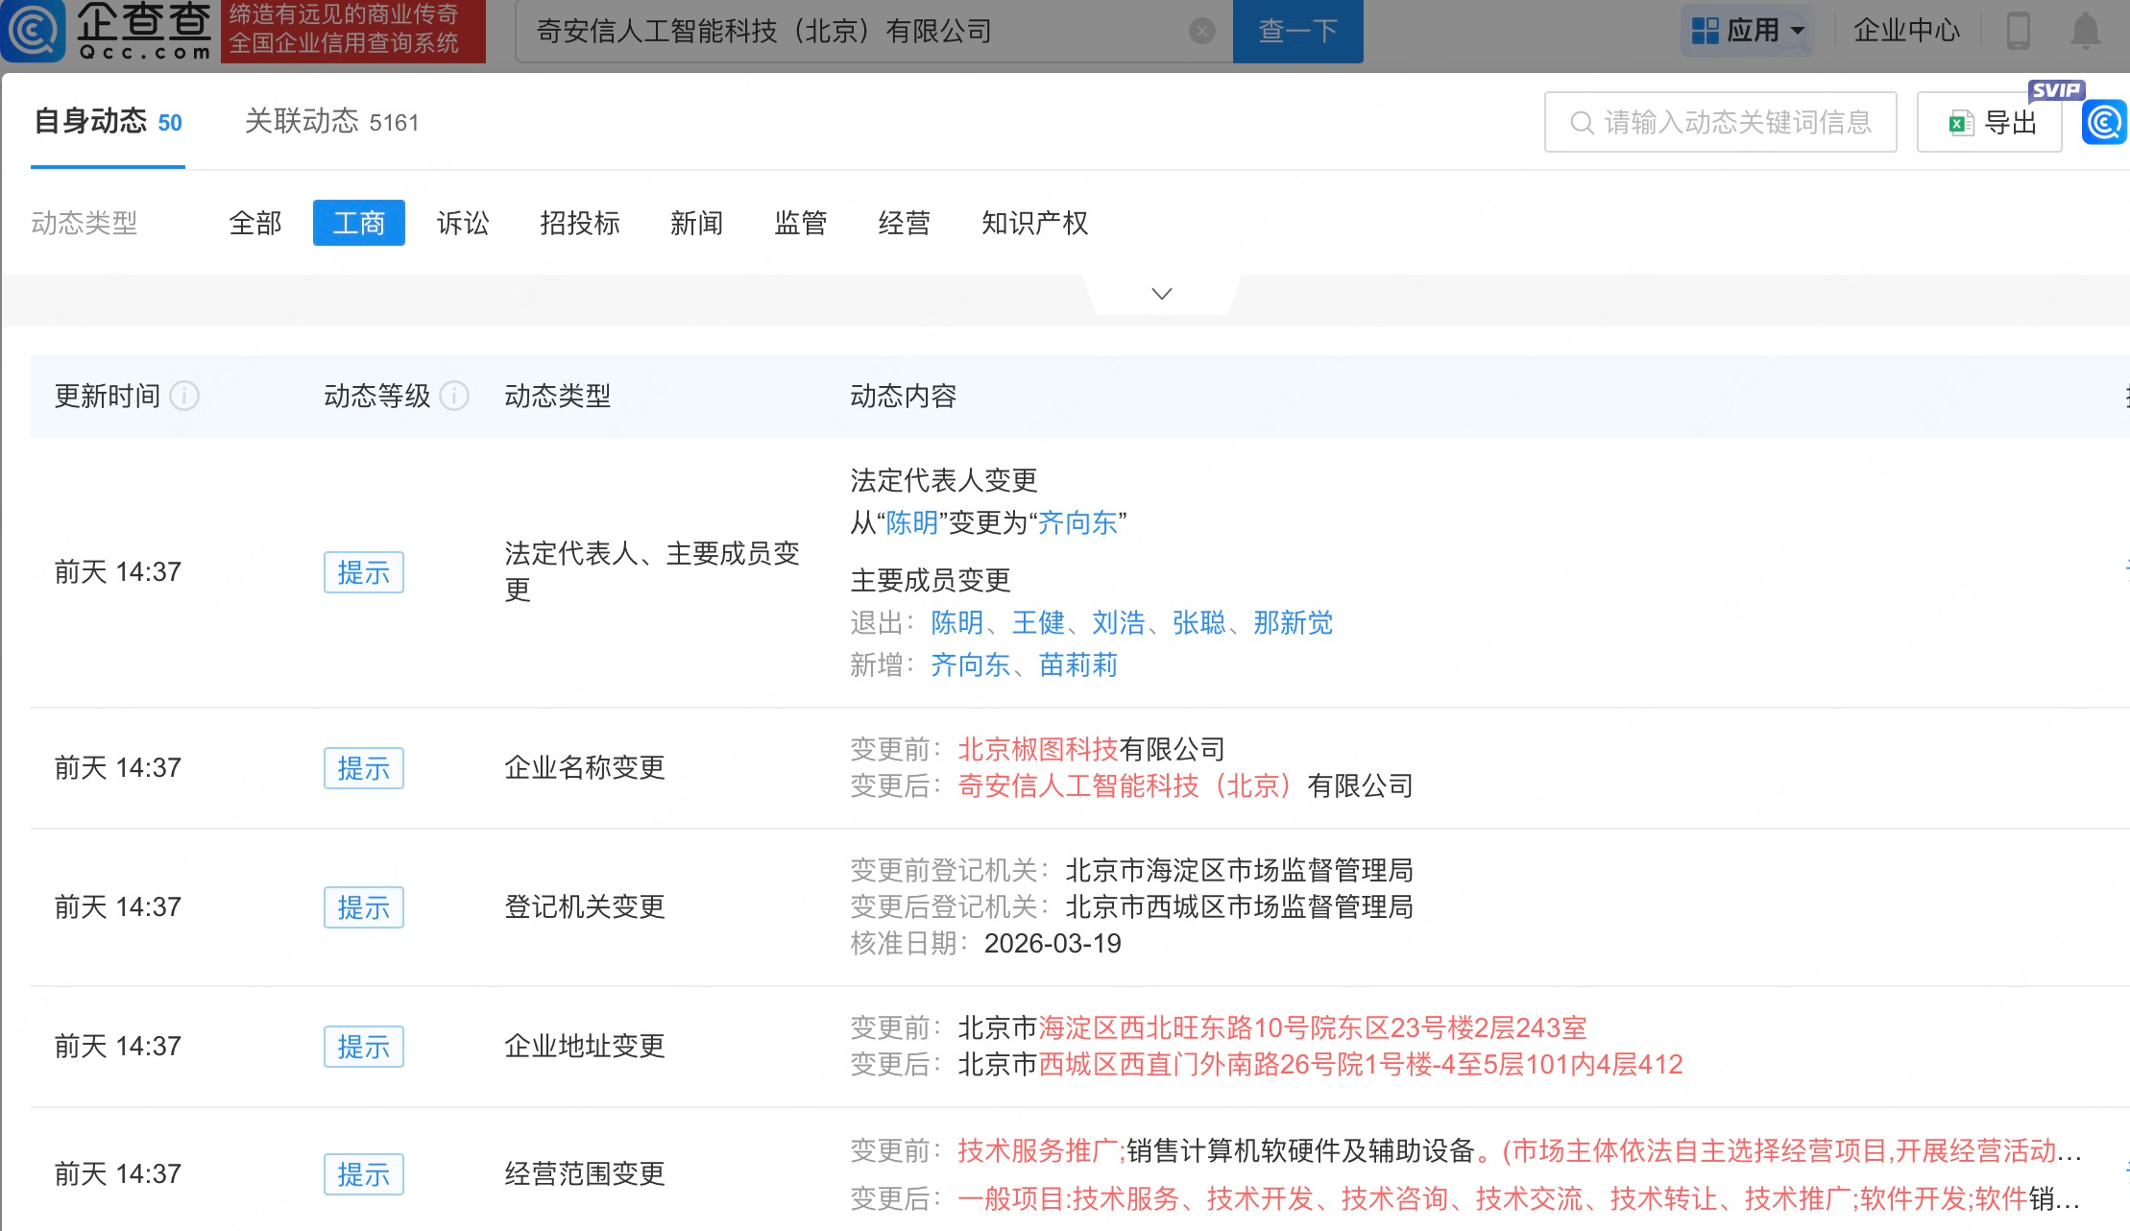Open 企业中心 menu
The image size is (2130, 1231).
tap(1906, 31)
